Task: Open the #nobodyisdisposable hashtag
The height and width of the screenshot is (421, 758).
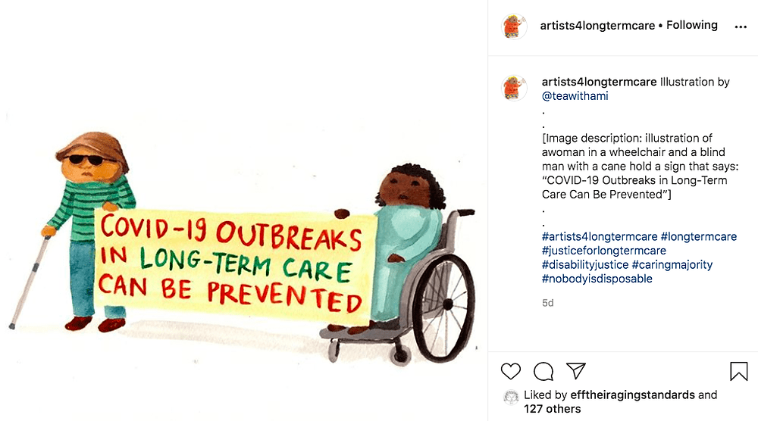Action: pyautogui.click(x=597, y=279)
